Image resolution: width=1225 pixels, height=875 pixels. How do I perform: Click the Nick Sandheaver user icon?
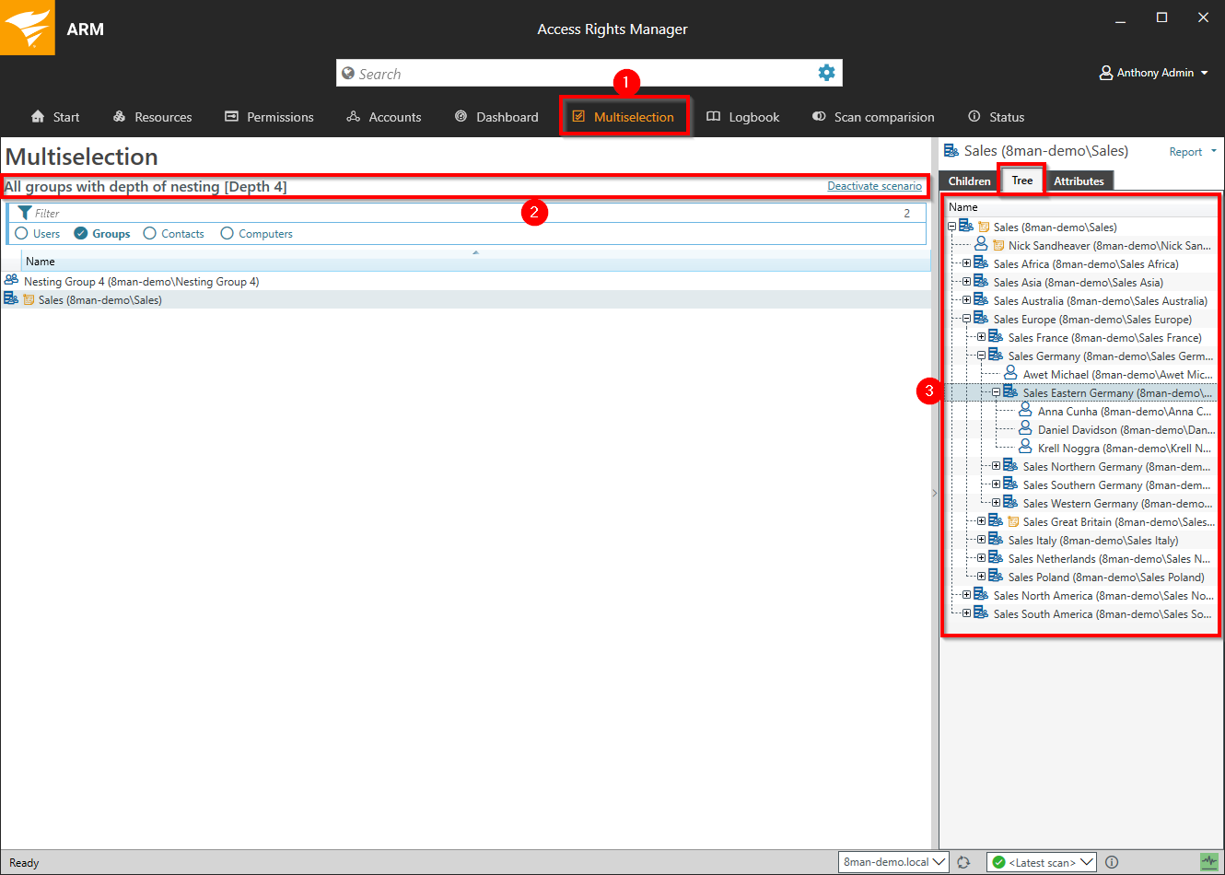point(981,244)
